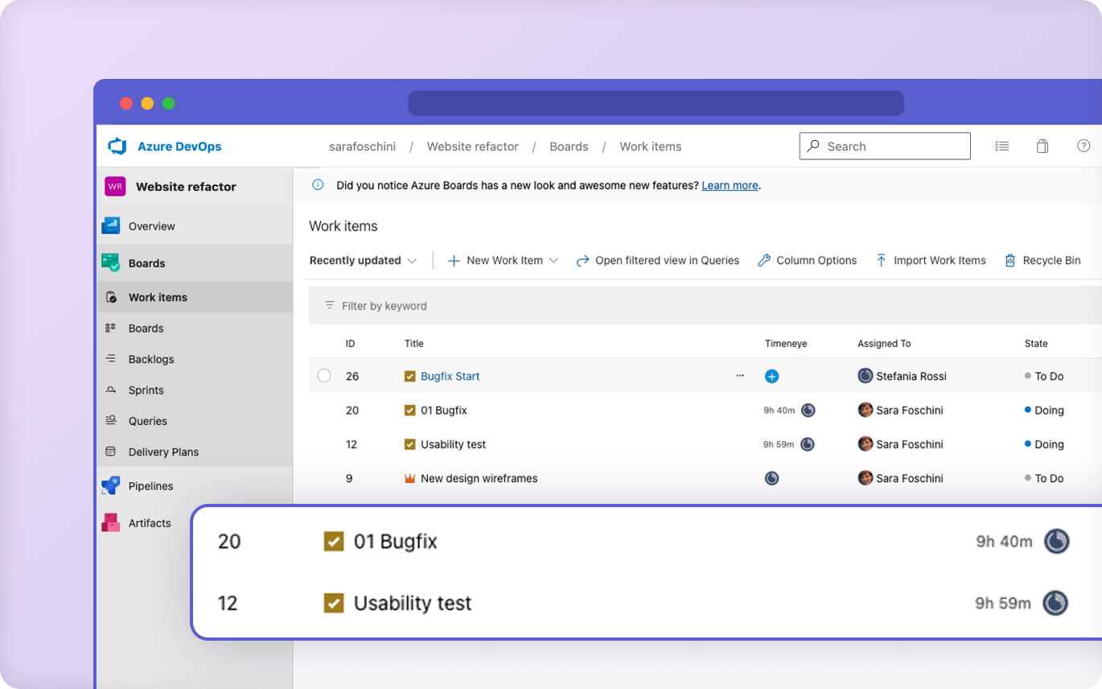Open Queries in the sidebar
Viewport: 1102px width, 689px height.
(x=148, y=421)
